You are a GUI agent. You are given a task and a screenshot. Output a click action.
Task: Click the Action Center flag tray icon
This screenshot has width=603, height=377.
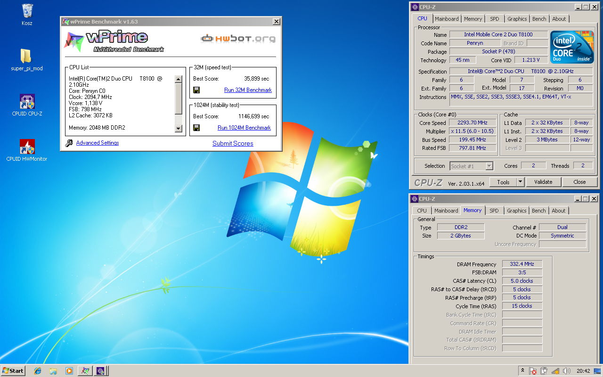(533, 371)
